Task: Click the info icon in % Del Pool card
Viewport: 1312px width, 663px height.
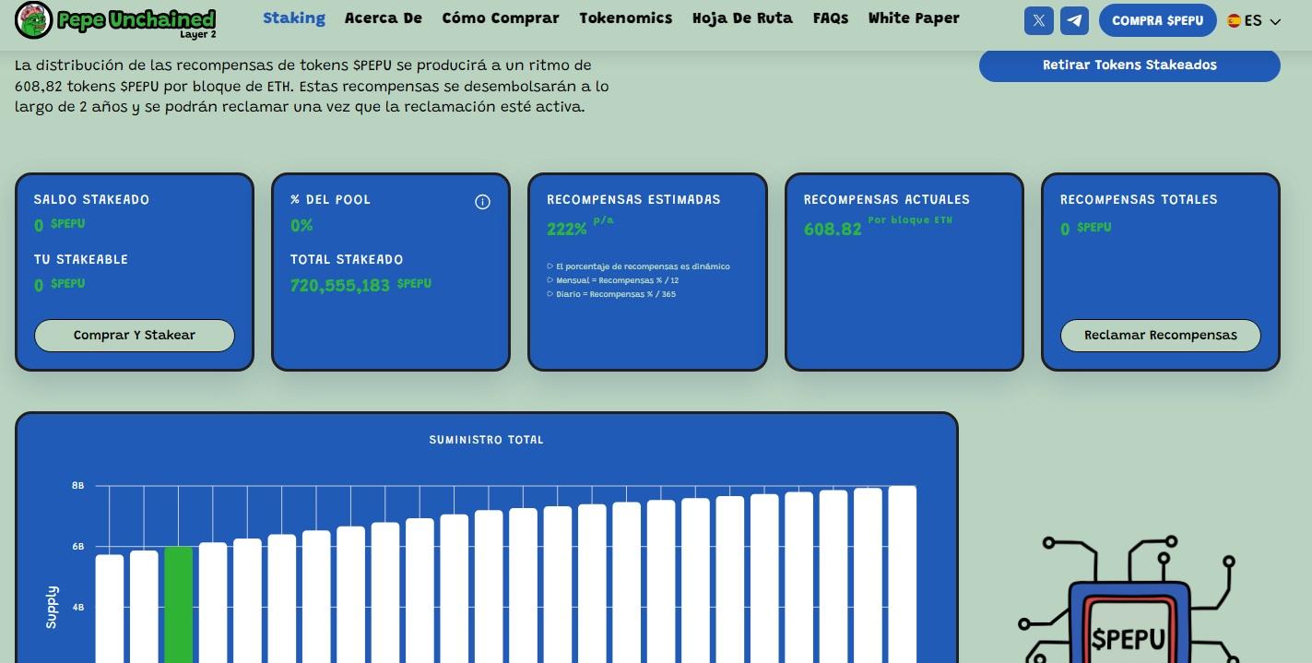Action: click(482, 202)
